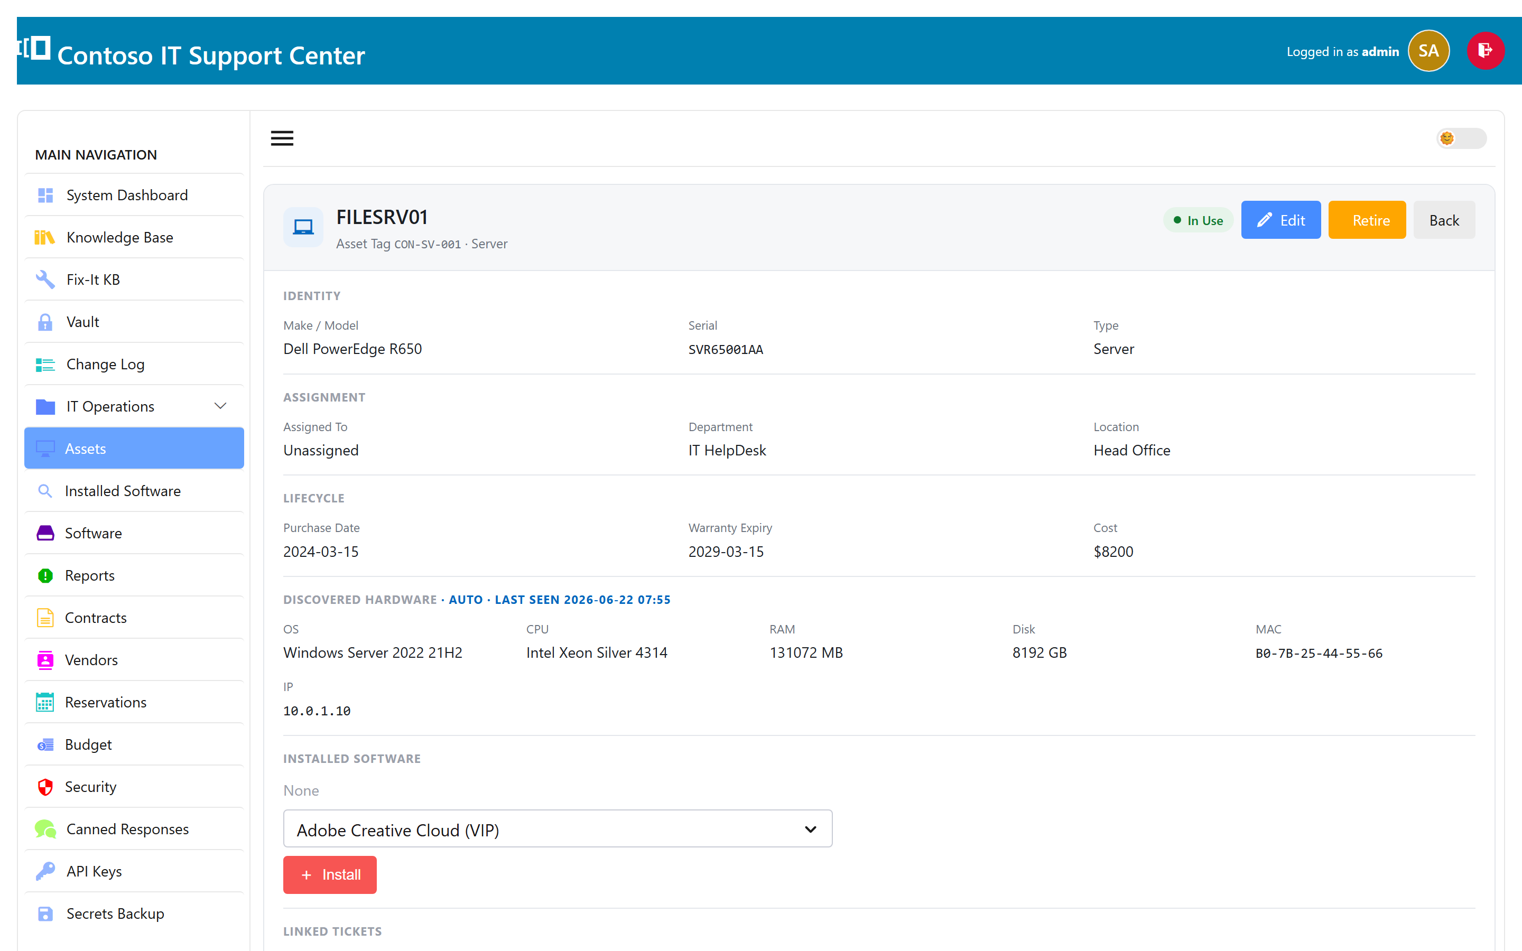This screenshot has height=951, width=1522.
Task: Click the Budget money icon
Action: tap(45, 745)
